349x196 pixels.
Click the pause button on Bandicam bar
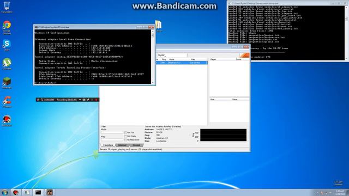coord(92,100)
